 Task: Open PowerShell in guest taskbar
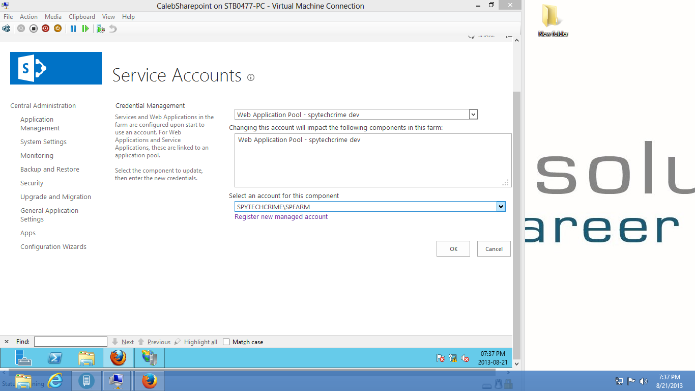55,358
